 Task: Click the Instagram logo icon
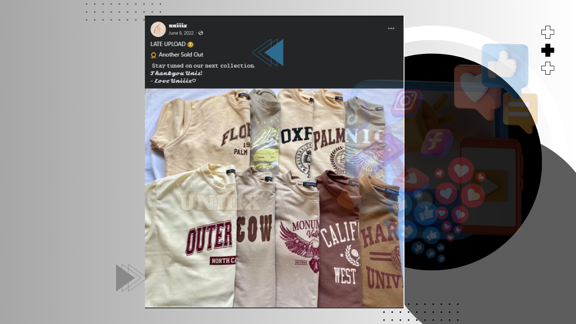point(406,103)
